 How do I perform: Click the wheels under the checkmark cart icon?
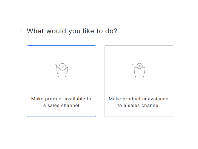pyautogui.click(x=62, y=77)
